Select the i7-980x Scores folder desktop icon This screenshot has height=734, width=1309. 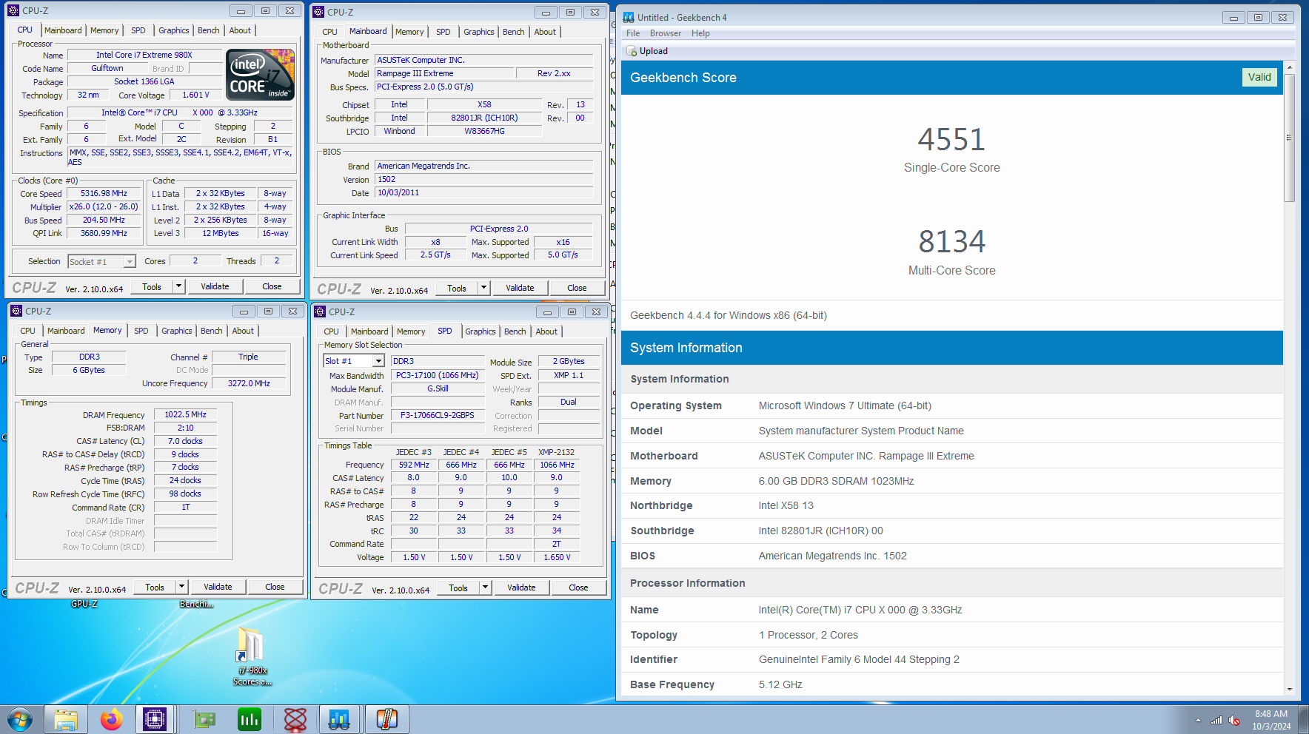pos(251,656)
